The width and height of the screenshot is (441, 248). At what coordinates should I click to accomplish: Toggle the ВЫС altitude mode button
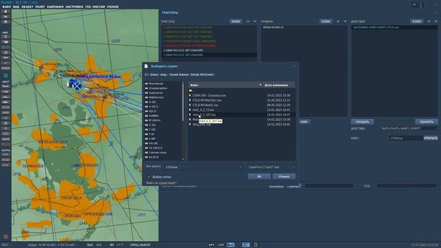click(231, 245)
